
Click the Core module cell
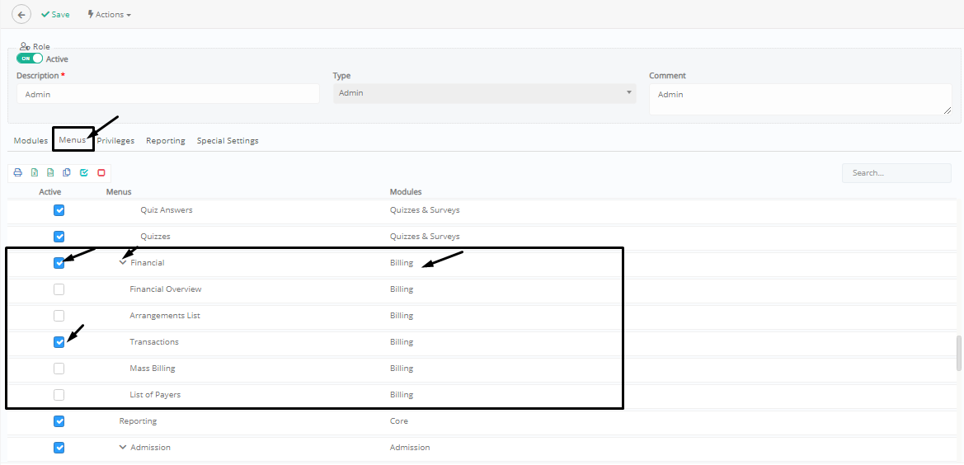coord(399,421)
